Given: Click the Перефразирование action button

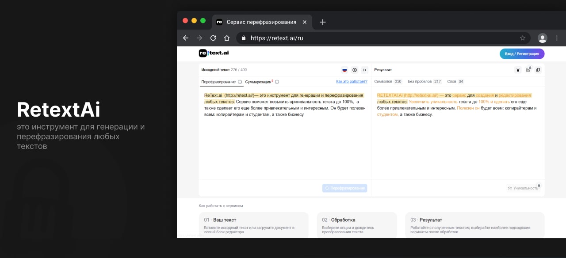Looking at the screenshot, I should coord(345,188).
